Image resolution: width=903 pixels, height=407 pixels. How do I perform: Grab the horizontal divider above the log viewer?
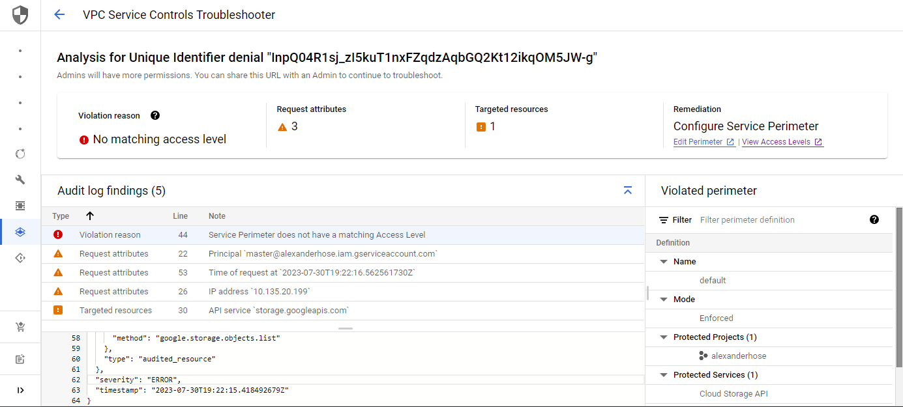point(346,329)
